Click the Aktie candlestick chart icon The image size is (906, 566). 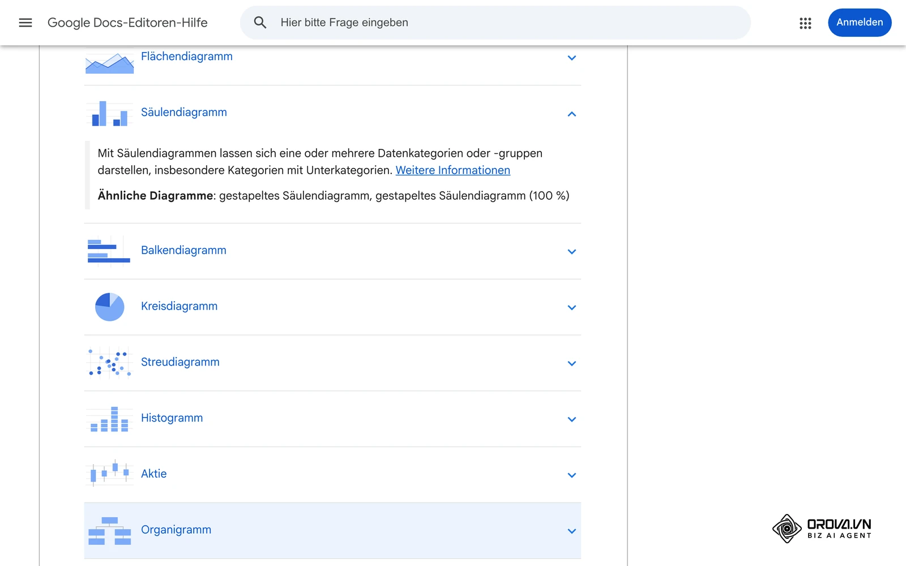tap(110, 473)
